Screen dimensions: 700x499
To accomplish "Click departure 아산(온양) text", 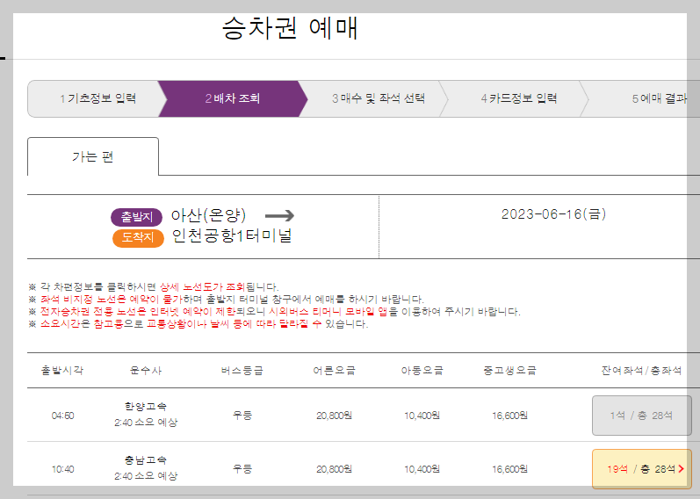I will pos(208,216).
